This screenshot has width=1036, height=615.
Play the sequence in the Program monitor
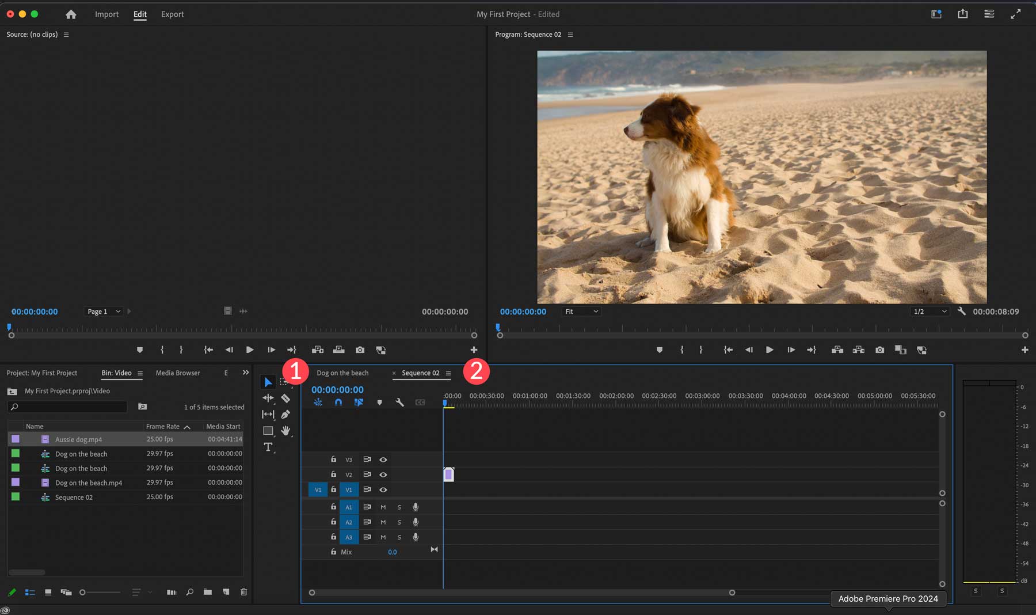770,350
